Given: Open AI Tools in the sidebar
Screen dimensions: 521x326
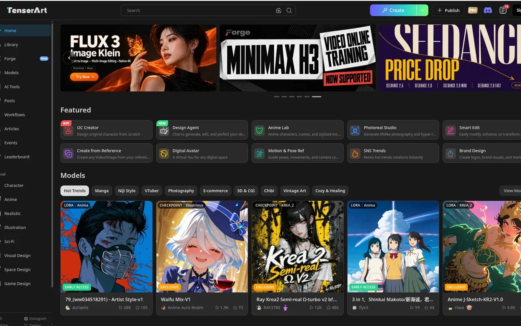Looking at the screenshot, I should tap(25, 87).
